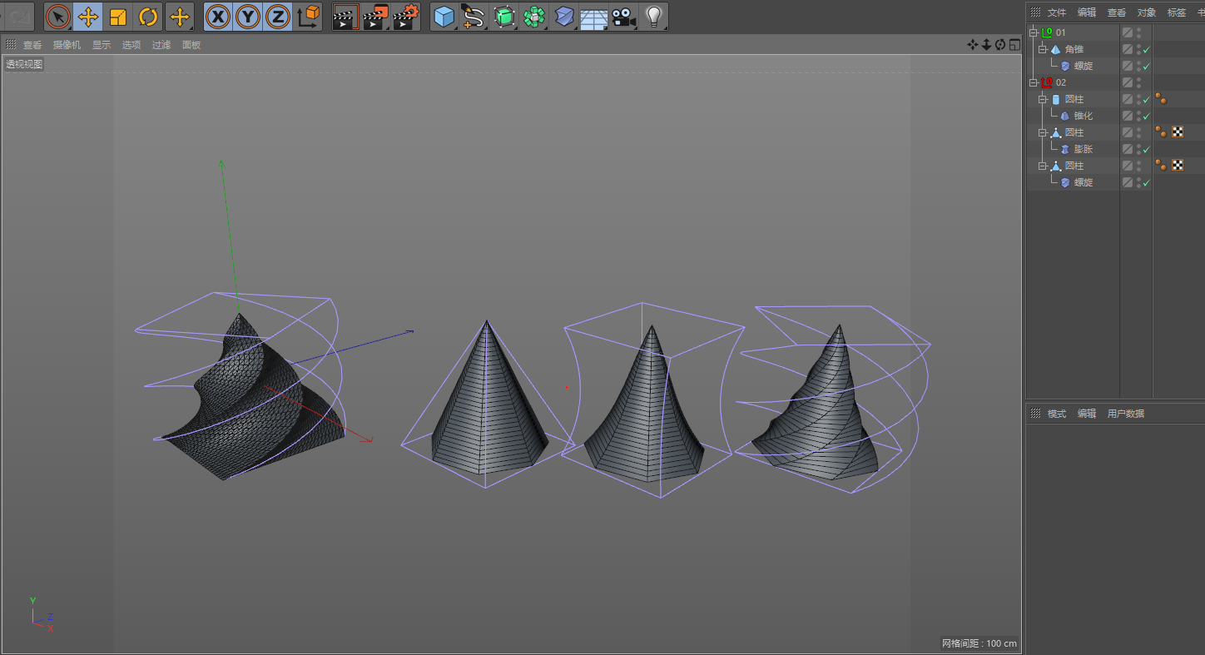Screen dimensions: 1205x655
Task: Render the active view clapperboard
Action: tap(345, 17)
